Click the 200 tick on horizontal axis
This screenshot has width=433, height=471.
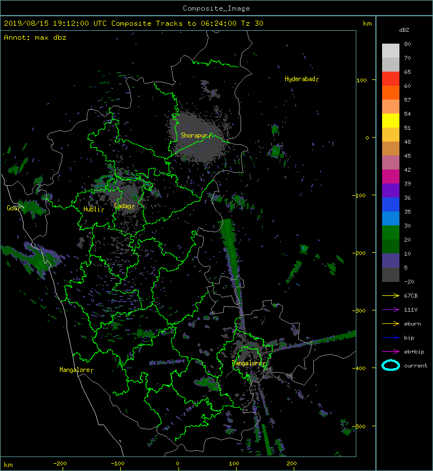(x=291, y=464)
